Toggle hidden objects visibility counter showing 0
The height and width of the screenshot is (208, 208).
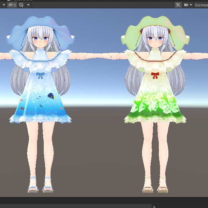click(x=12, y=5)
